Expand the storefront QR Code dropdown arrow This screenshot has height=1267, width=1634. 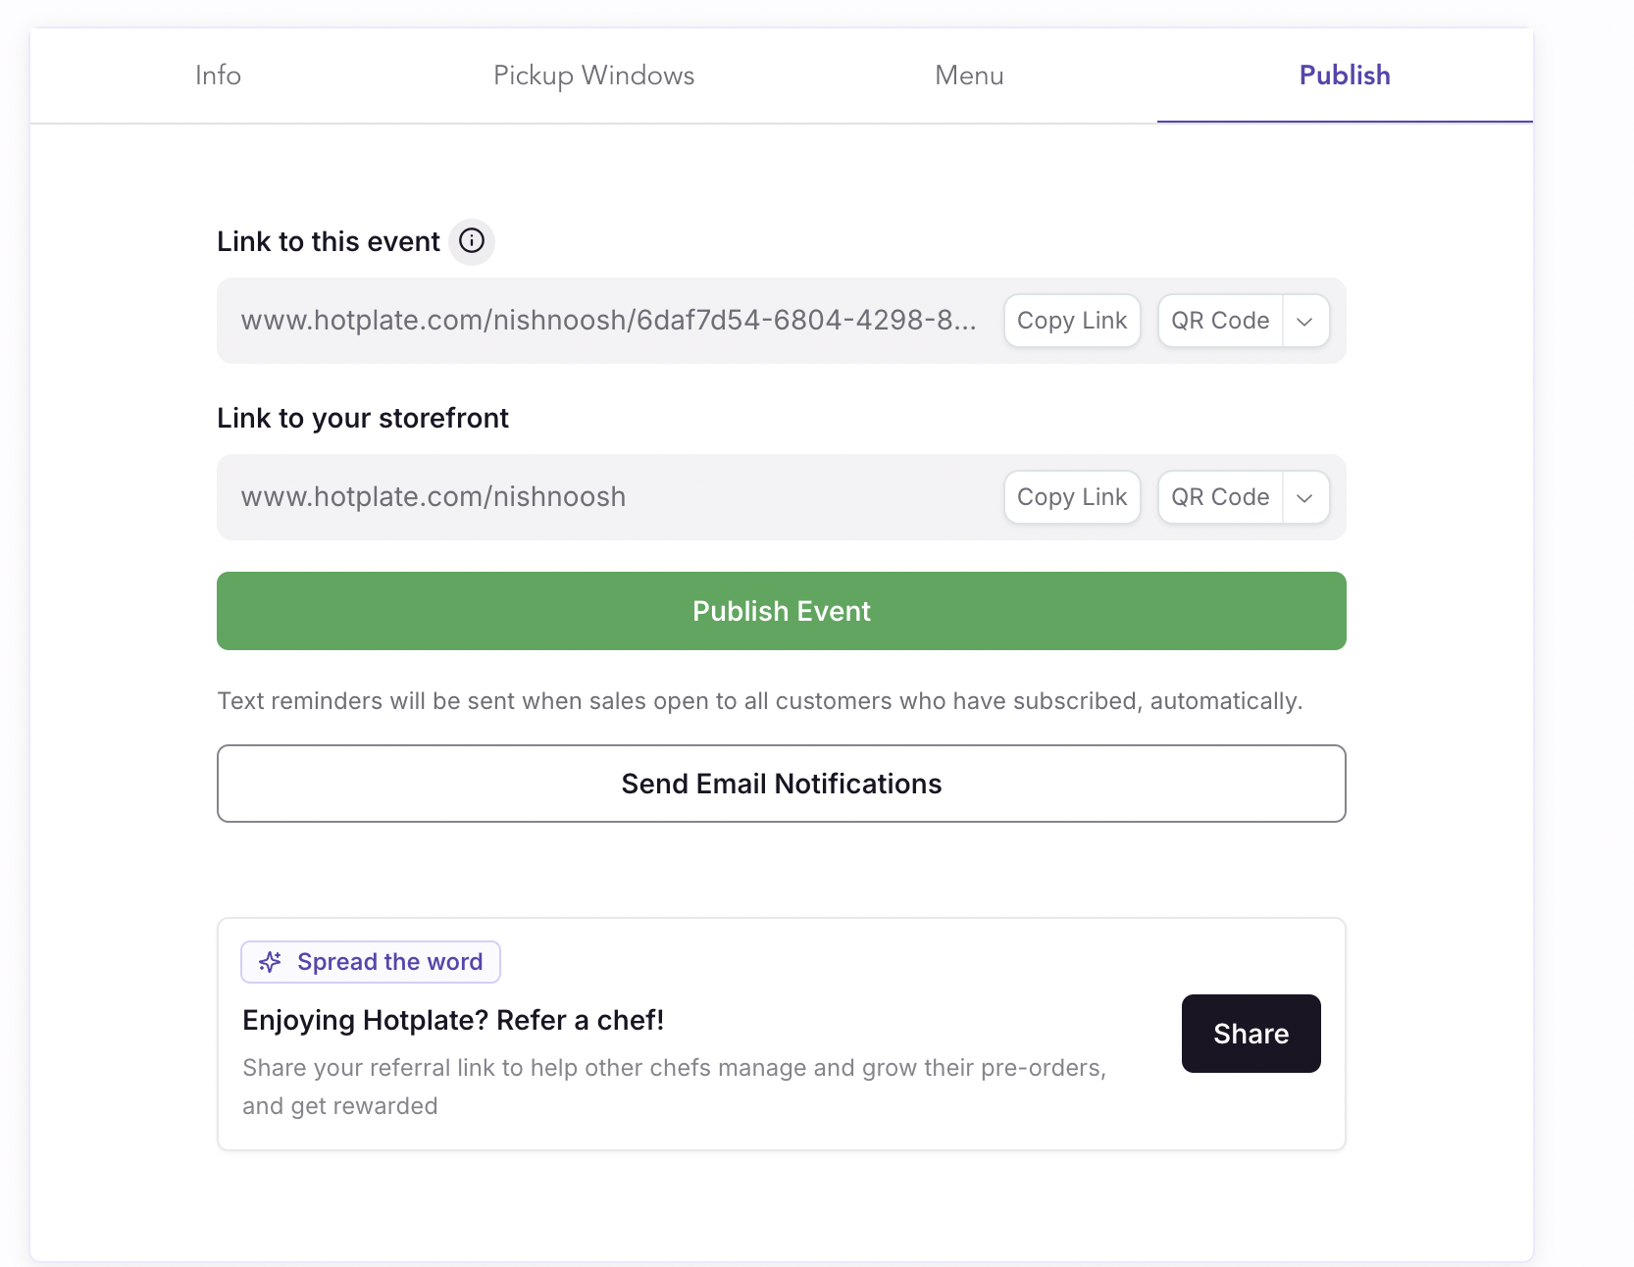pyautogui.click(x=1305, y=498)
